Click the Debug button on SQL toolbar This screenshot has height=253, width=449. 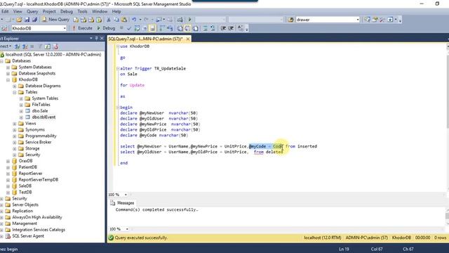[x=106, y=28]
